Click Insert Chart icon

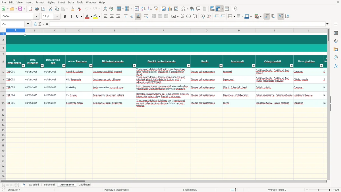(x=170, y=9)
